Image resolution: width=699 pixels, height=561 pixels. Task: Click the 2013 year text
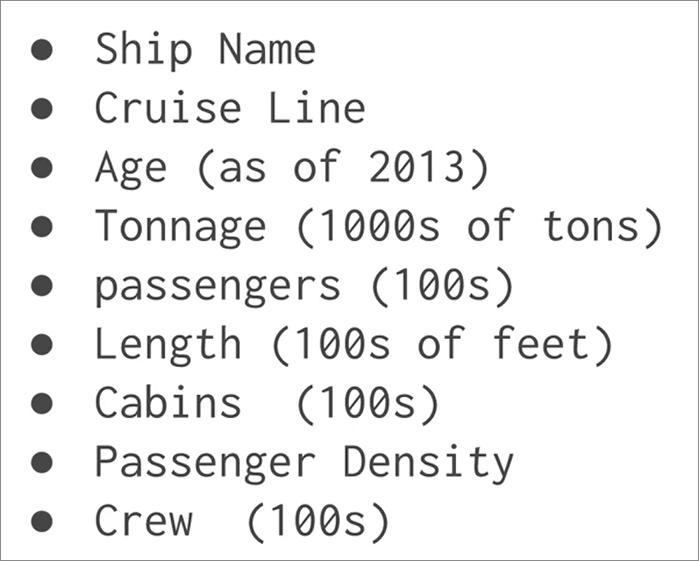(417, 168)
